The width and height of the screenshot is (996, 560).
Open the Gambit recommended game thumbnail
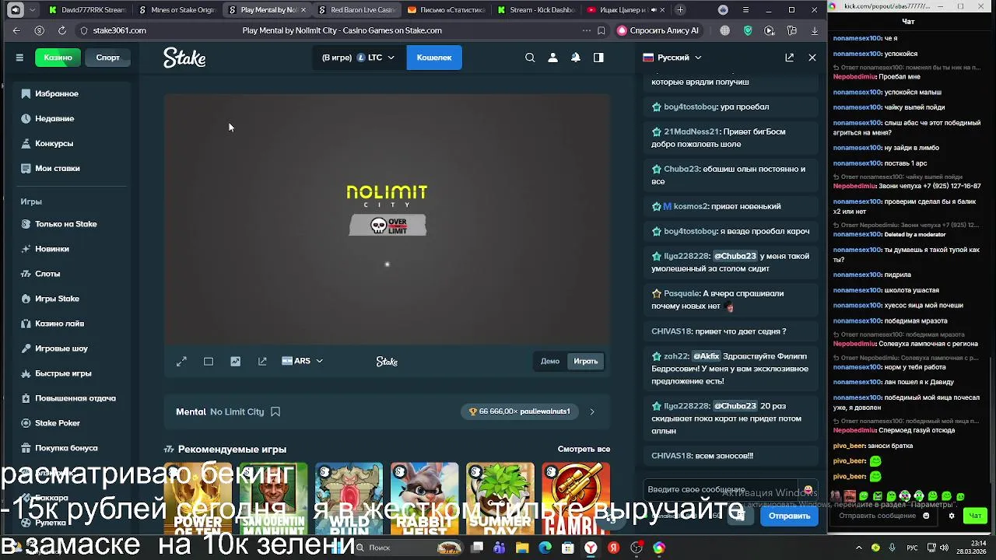[x=576, y=498]
